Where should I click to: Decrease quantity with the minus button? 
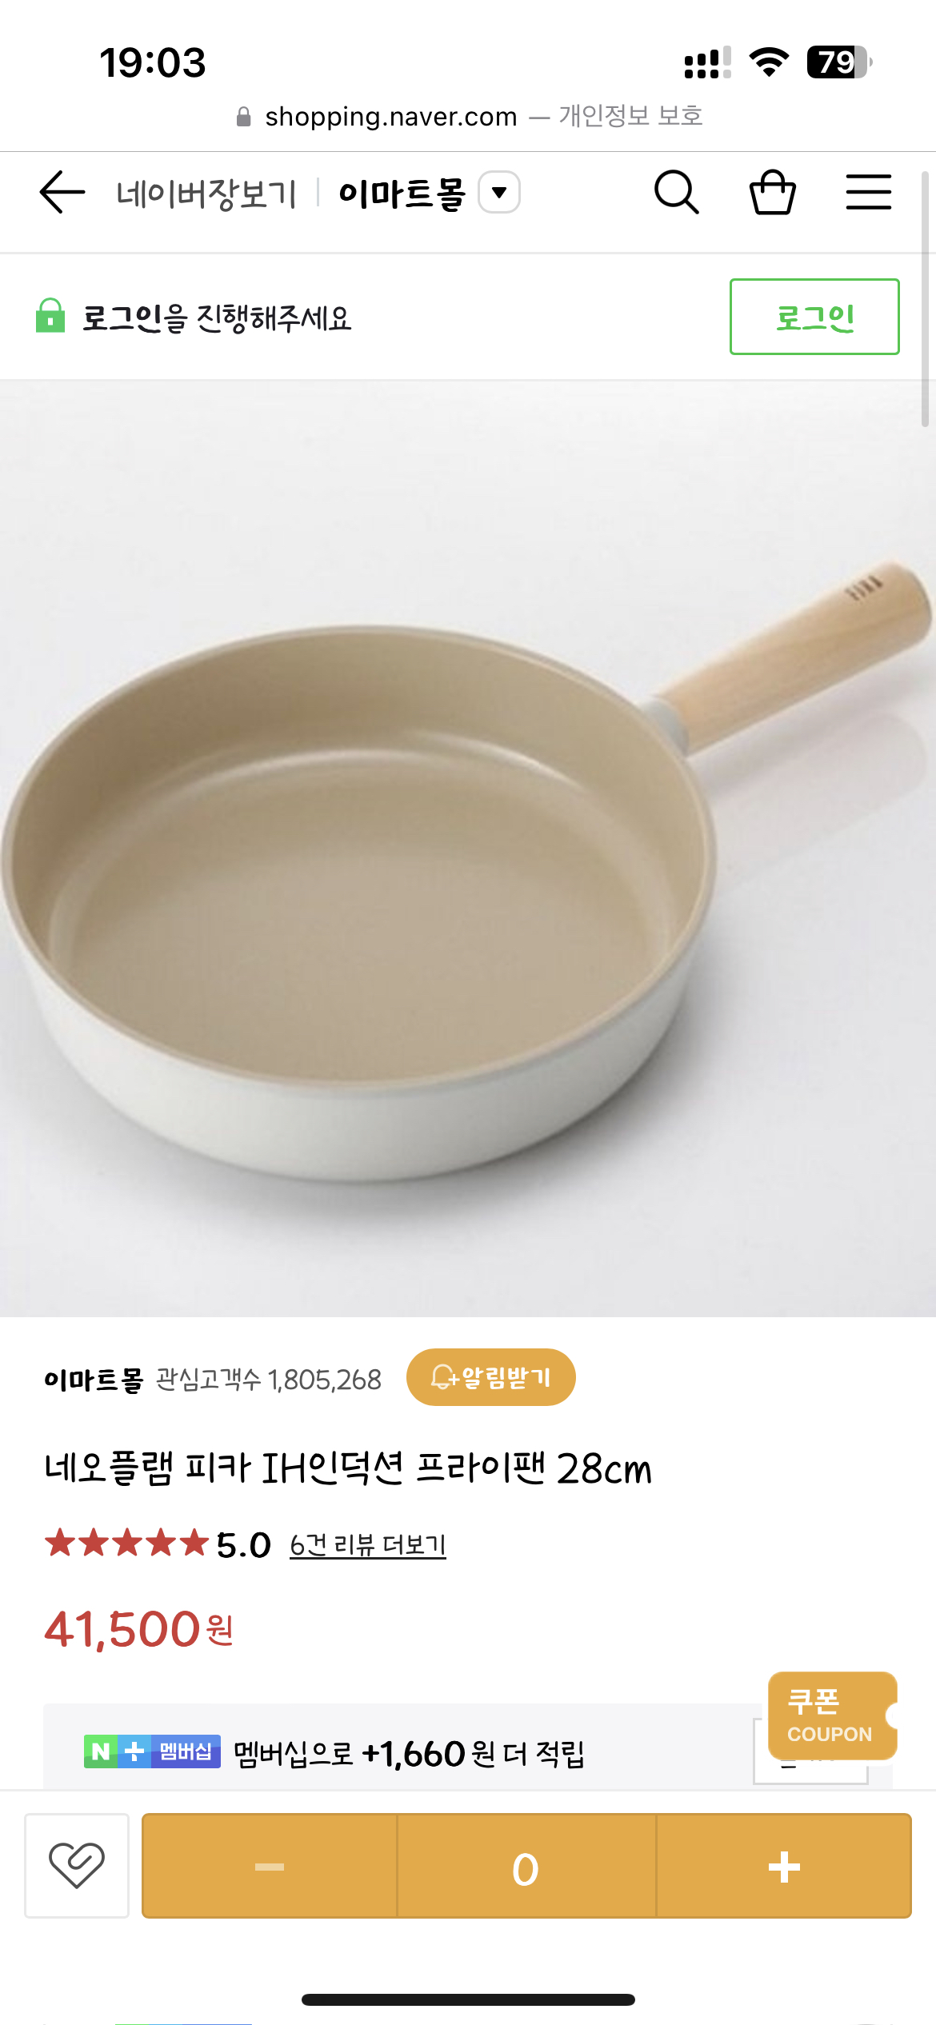coord(270,1866)
